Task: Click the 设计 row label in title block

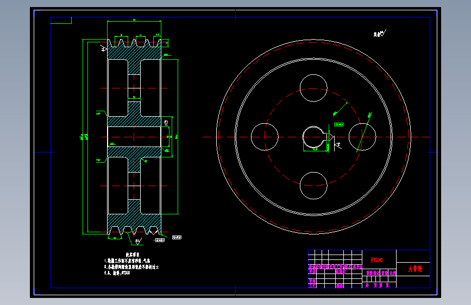Action: (312, 271)
